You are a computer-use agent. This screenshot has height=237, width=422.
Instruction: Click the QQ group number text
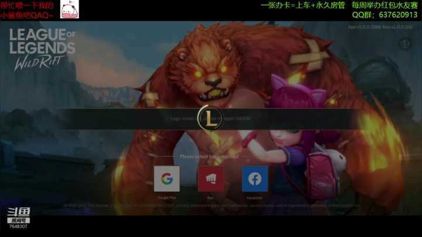pos(384,15)
